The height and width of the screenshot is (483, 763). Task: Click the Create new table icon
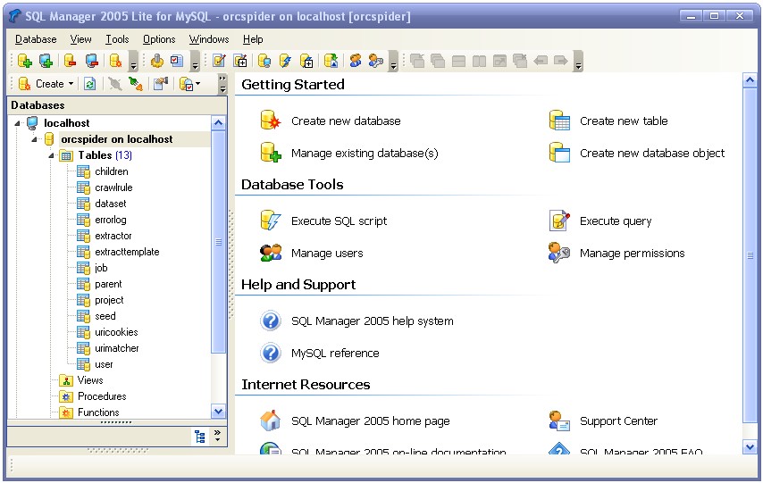[x=559, y=121]
